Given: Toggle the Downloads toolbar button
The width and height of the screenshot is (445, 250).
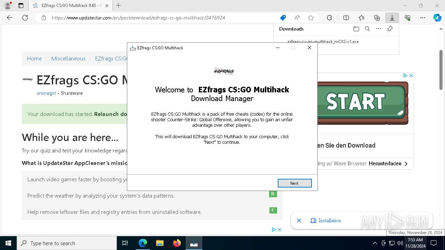Looking at the screenshot, I should pyautogui.click(x=392, y=18).
